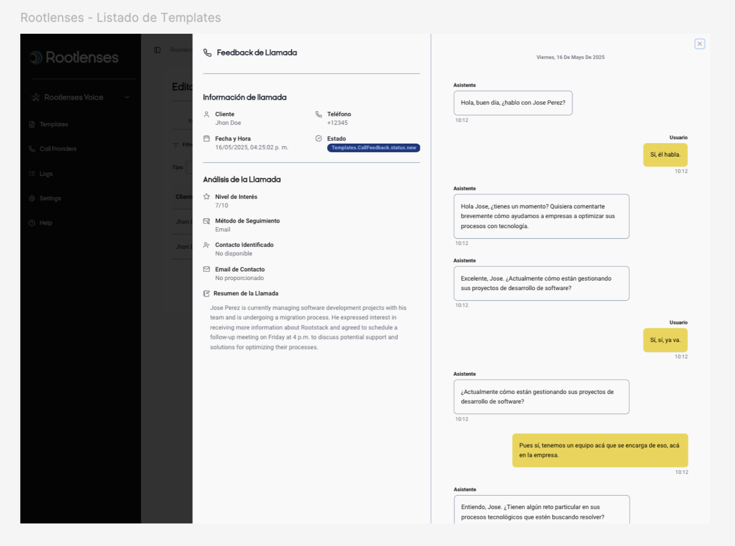Click the user bubble 'Sí, sí, ya va.'

[665, 340]
